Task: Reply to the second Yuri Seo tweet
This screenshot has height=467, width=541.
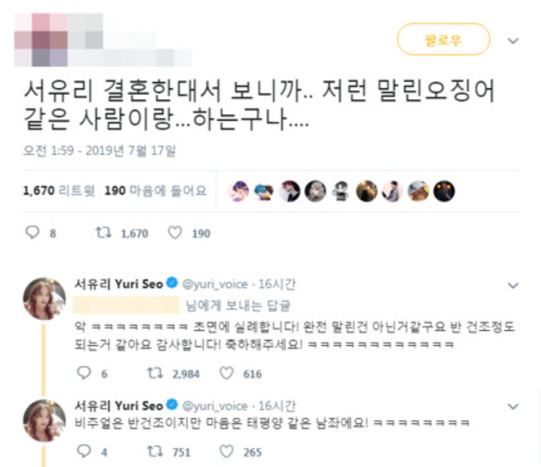Action: point(84,451)
